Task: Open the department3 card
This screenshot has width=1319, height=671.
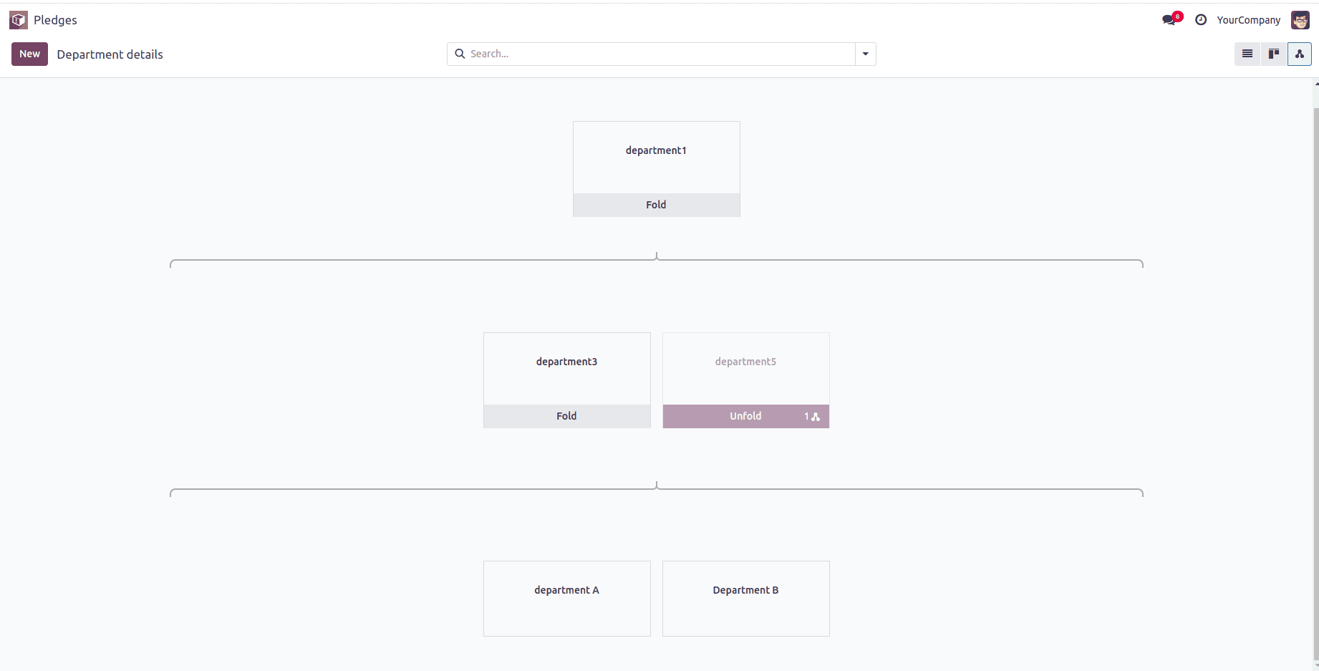Action: (566, 369)
